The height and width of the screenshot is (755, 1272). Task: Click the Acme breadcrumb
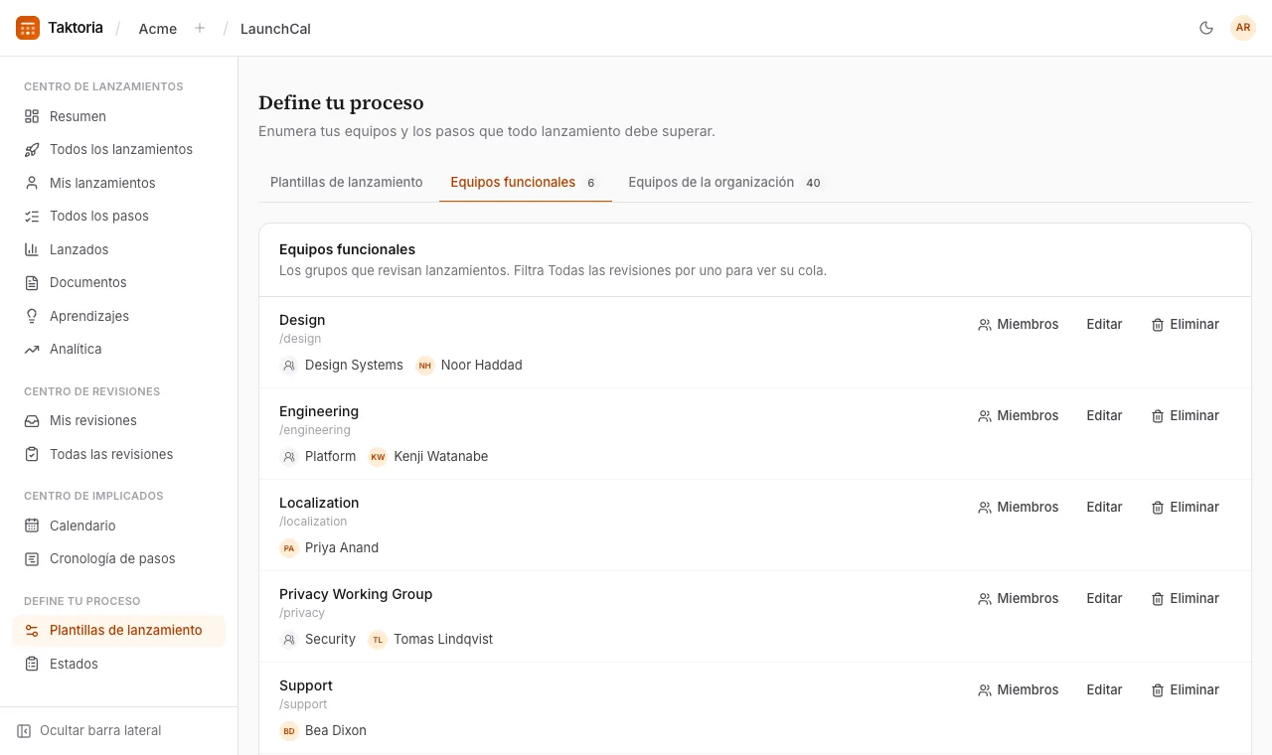(158, 29)
